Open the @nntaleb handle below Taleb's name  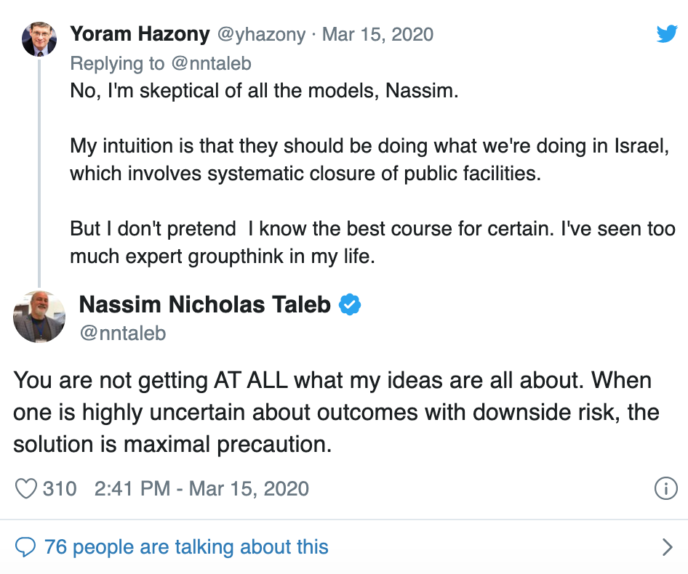(x=122, y=334)
